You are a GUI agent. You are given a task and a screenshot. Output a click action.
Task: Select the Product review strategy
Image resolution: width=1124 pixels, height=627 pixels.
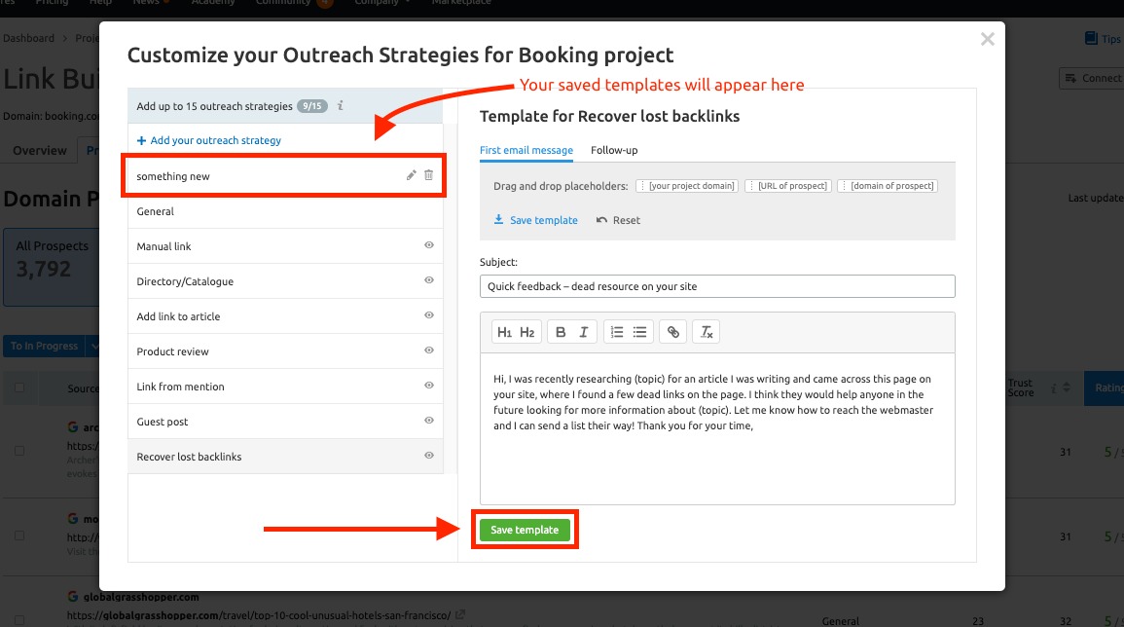[285, 351]
